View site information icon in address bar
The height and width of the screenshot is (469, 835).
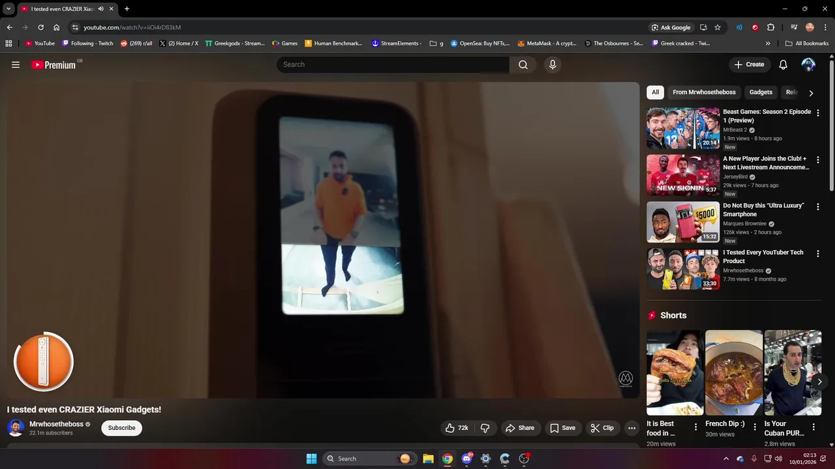pos(75,27)
